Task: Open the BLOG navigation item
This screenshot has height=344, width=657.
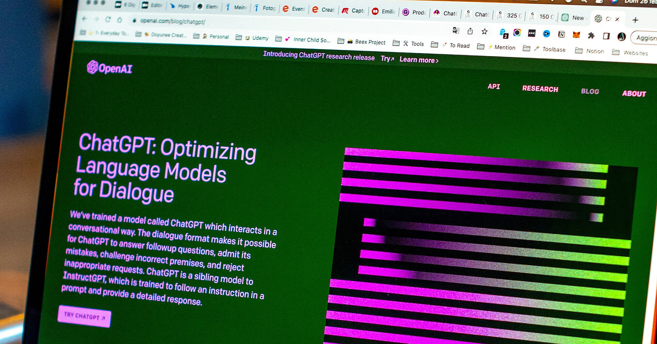Action: pos(590,91)
